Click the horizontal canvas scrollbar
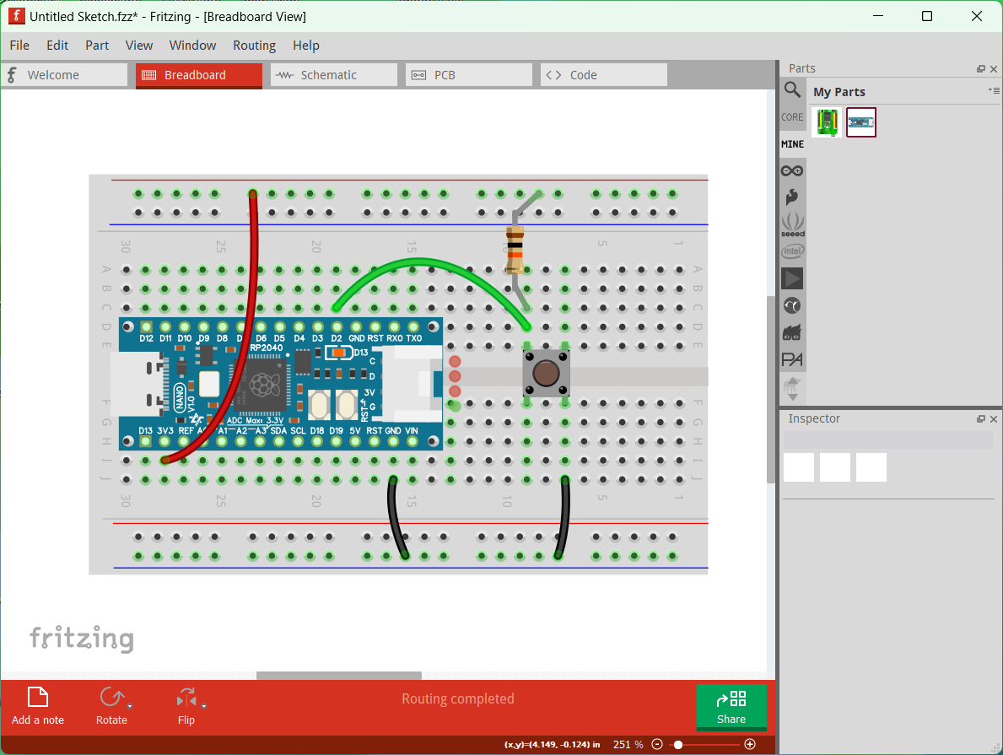Screen dimensions: 1003x755 (339, 676)
